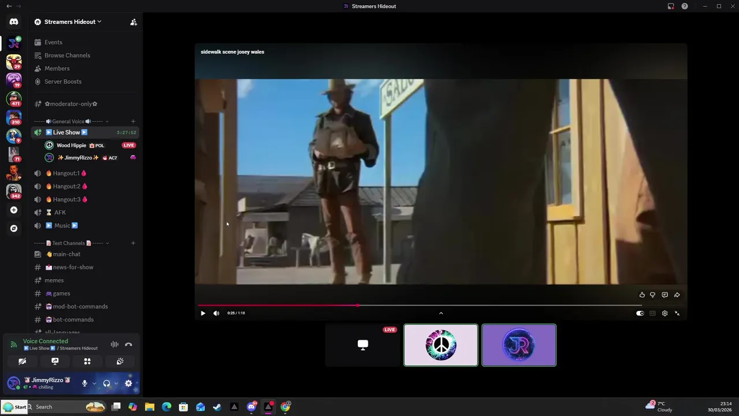
Task: Open Discord direct messages home icon
Action: coord(14,22)
